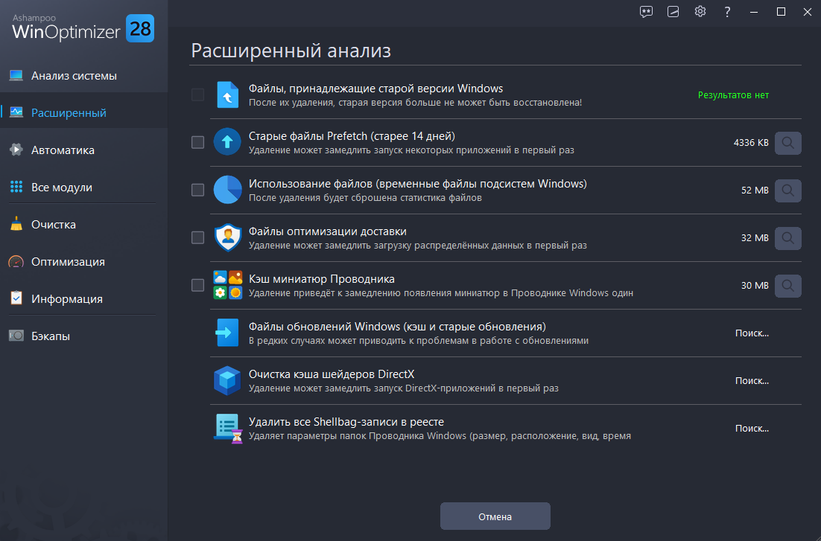Go to the Автоматика section
This screenshot has width=821, height=541.
pyautogui.click(x=83, y=150)
